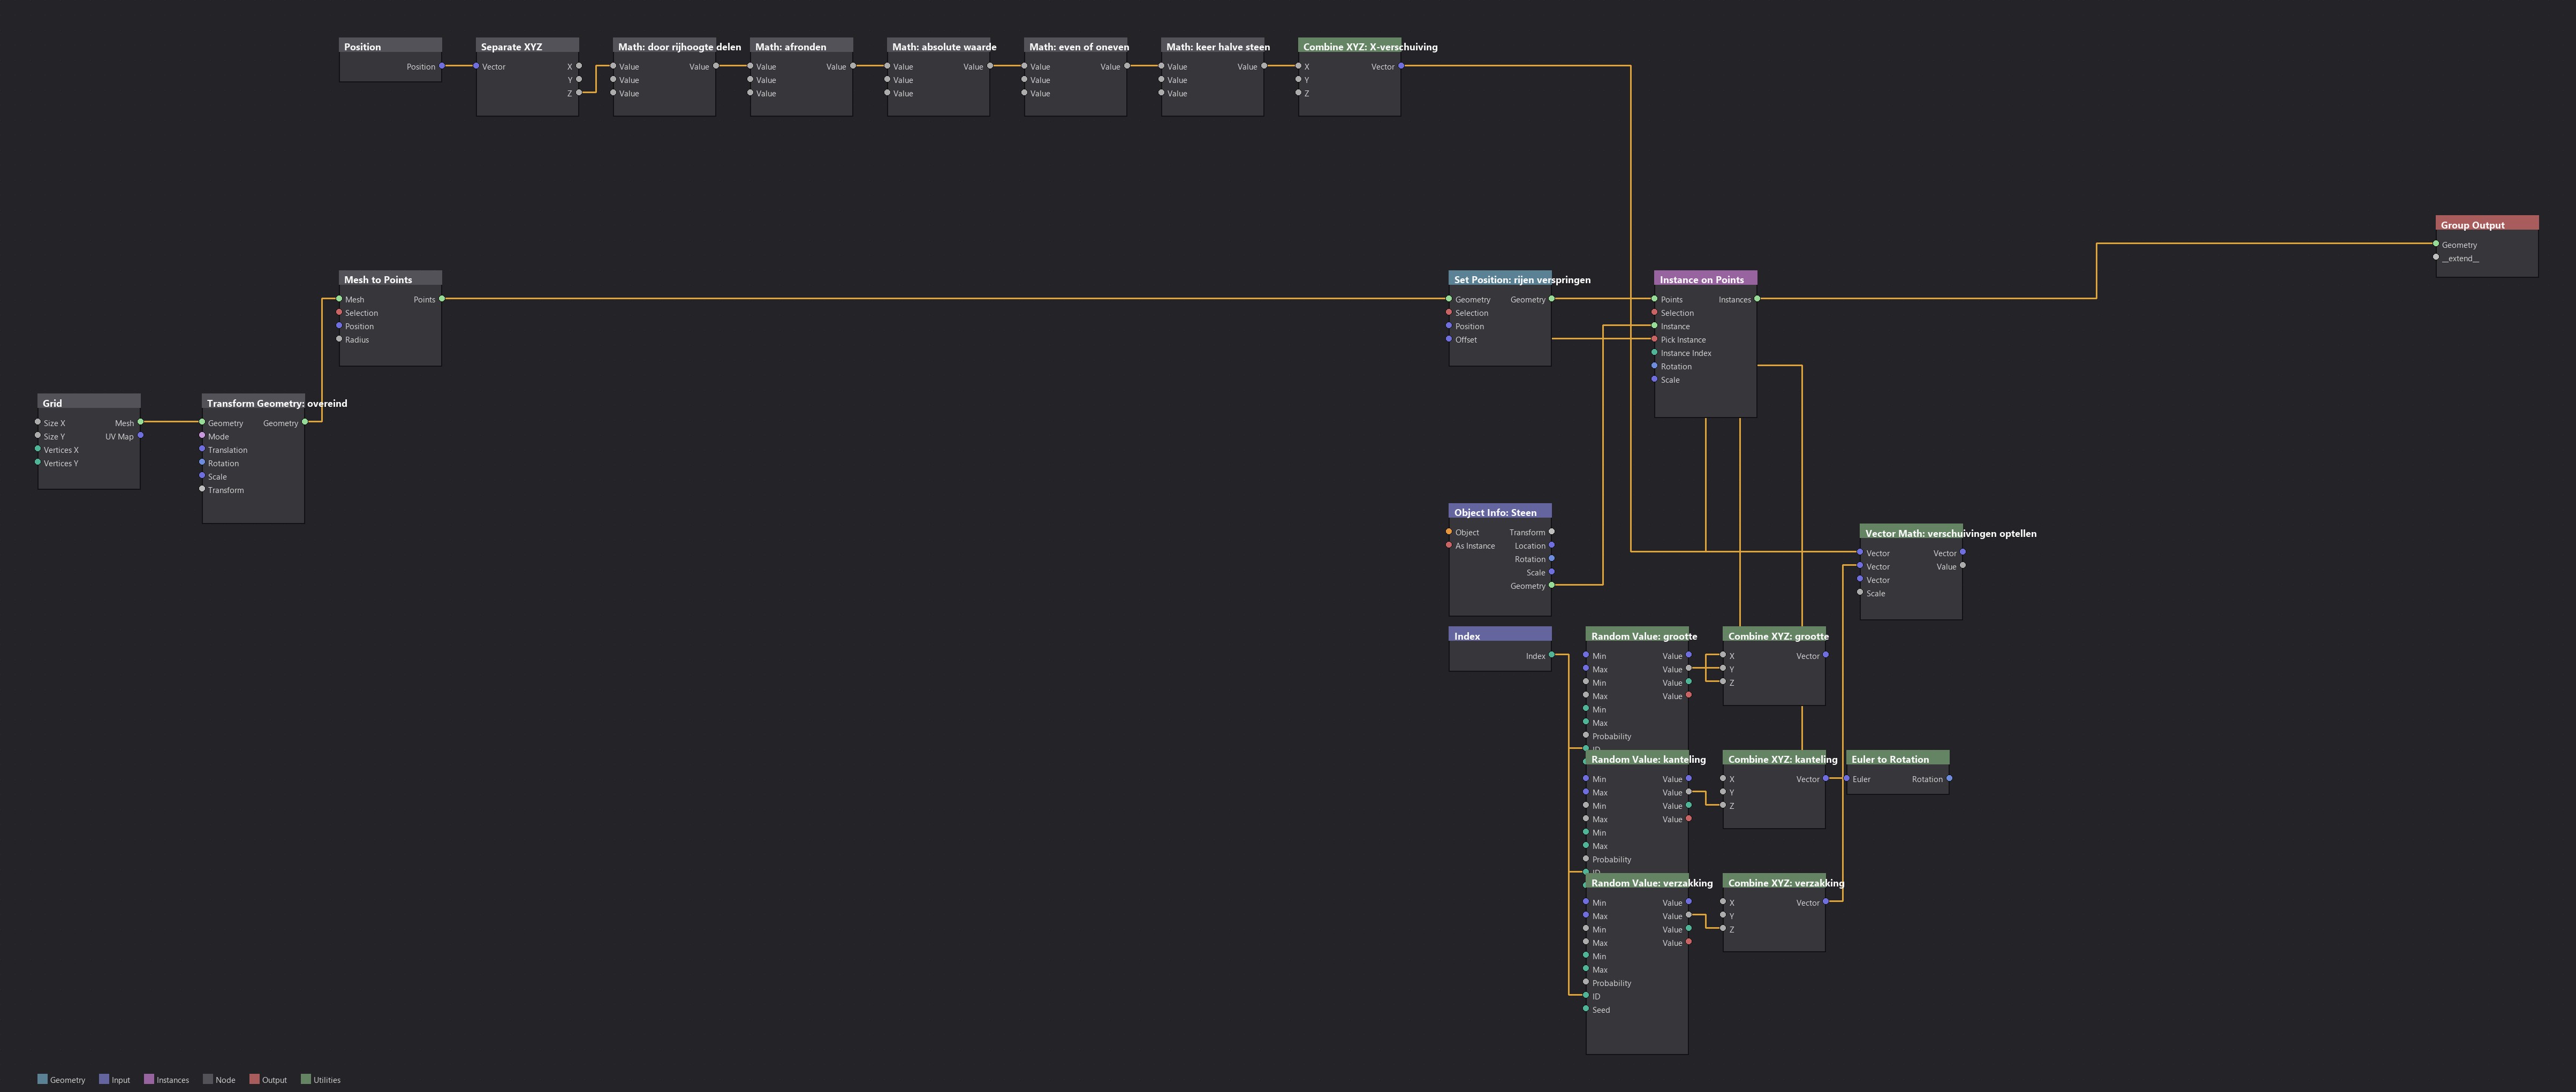Click the Geometry legend color swatch

point(42,1079)
